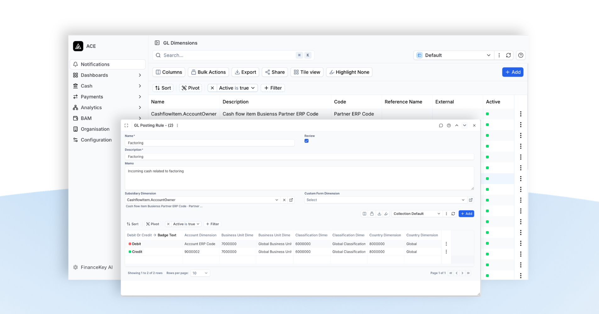Viewport: 599px width, 314px height.
Task: Go to next record with down chevron
Action: 465,125
